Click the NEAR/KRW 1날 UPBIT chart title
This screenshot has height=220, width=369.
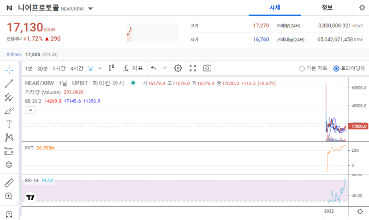(74, 83)
